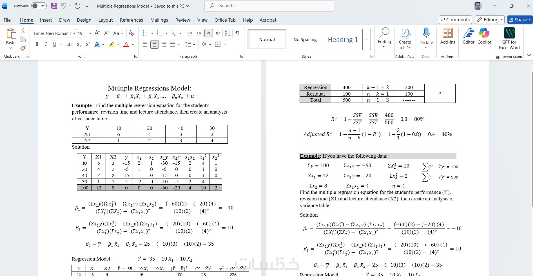The image size is (535, 276).
Task: Apply strikethrough formatting
Action: pyautogui.click(x=69, y=44)
